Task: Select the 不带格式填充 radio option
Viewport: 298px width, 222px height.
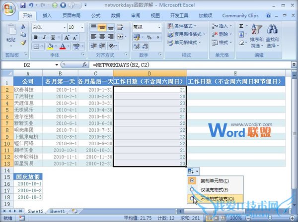Action: (192, 199)
